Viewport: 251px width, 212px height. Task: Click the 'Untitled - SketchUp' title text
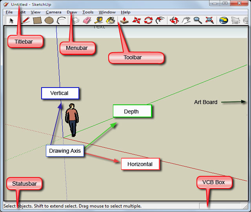click(31, 4)
